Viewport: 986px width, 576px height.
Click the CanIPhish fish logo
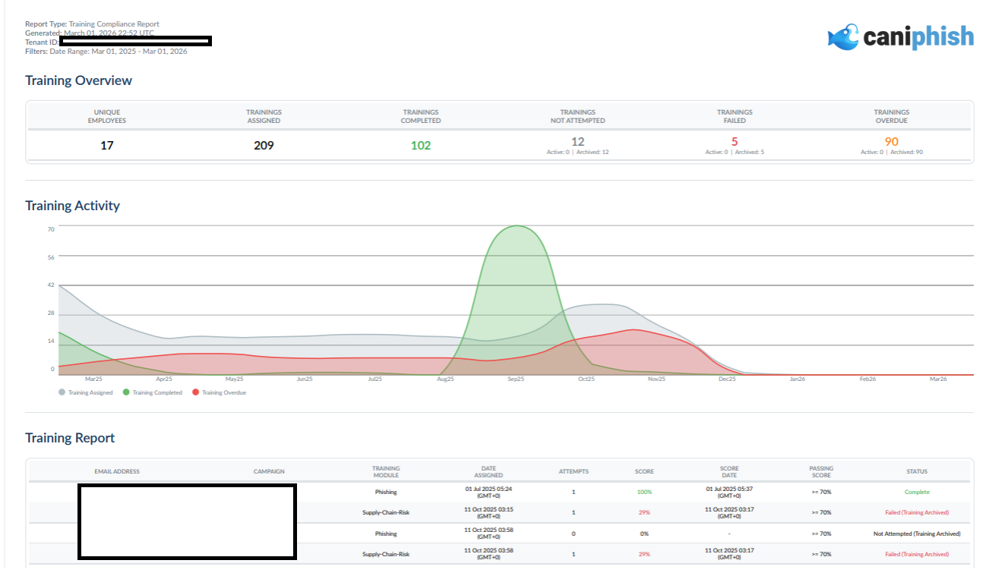tap(843, 36)
